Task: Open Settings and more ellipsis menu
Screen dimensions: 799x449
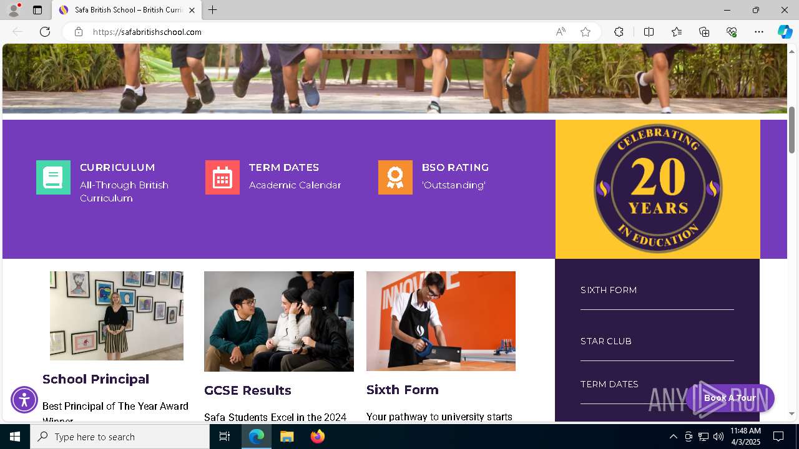Action: coord(759,32)
